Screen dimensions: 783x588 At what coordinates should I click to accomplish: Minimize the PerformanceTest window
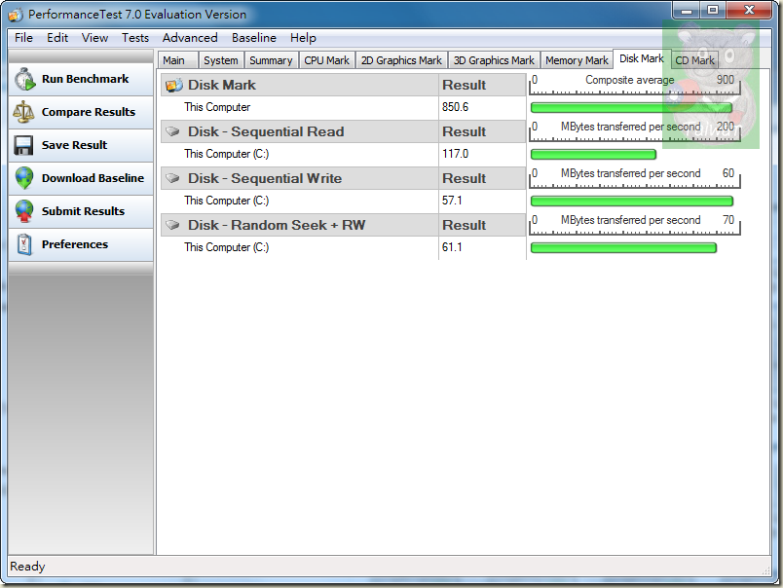(x=688, y=11)
